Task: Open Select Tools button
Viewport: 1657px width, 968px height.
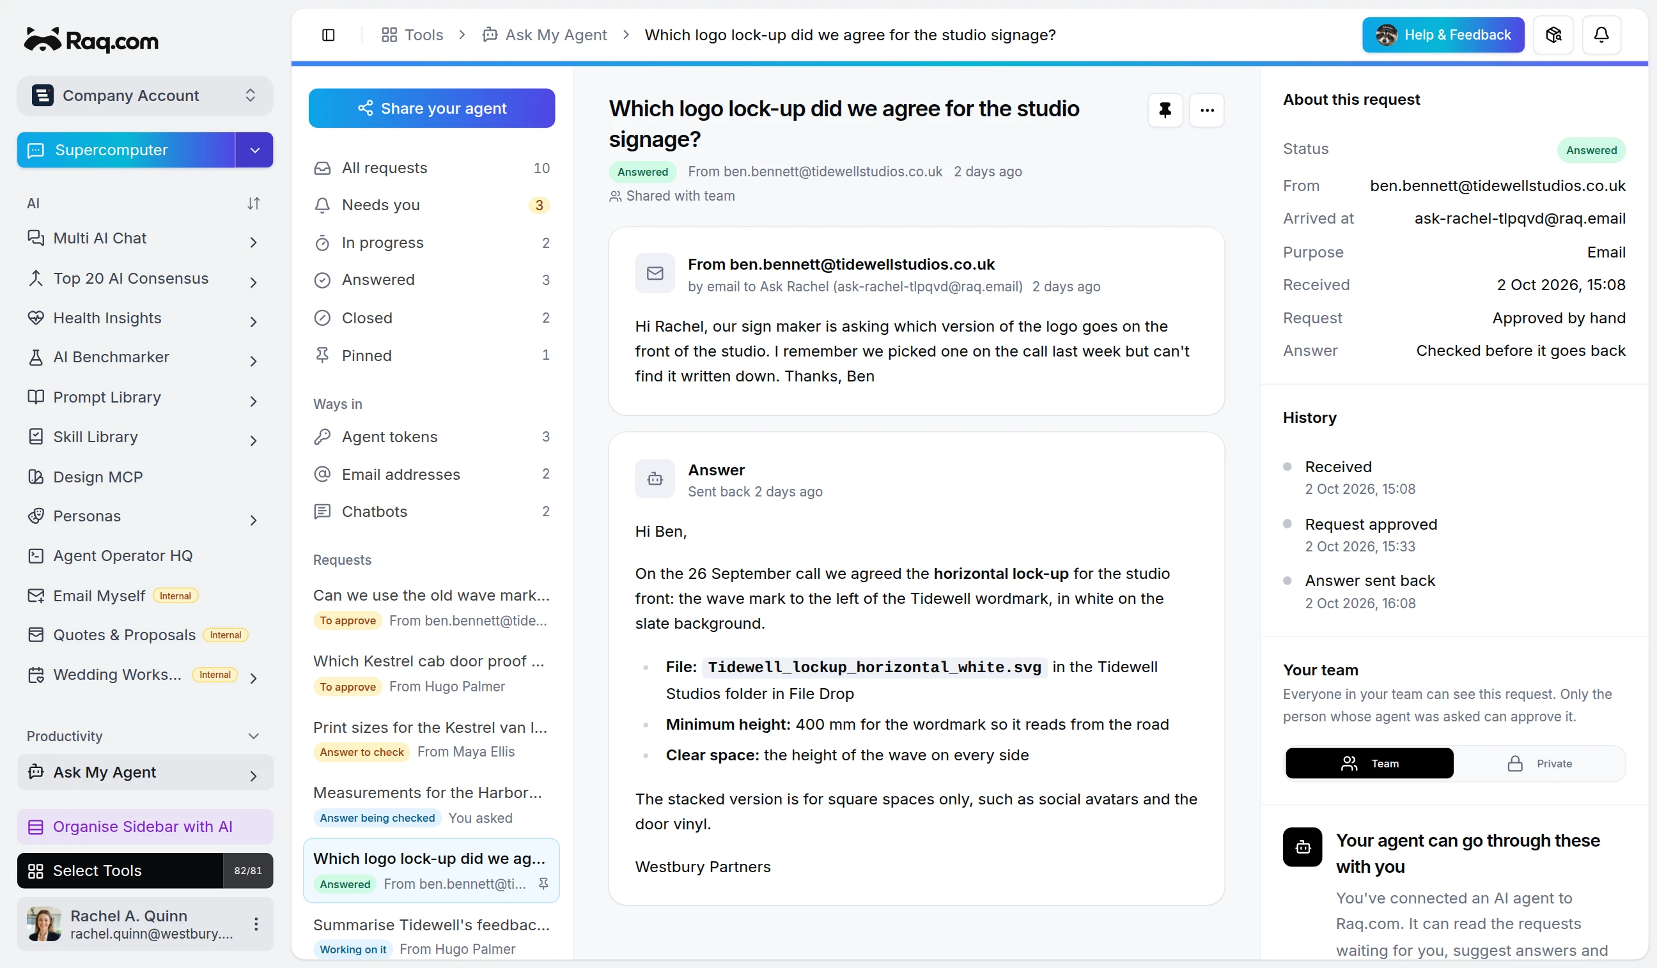Action: click(120, 870)
